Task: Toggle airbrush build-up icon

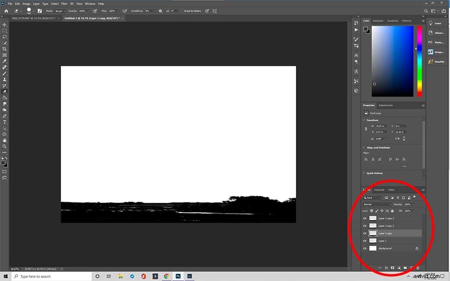Action: coord(124,11)
